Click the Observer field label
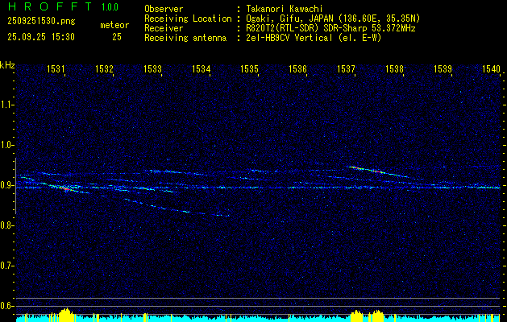 click(164, 9)
